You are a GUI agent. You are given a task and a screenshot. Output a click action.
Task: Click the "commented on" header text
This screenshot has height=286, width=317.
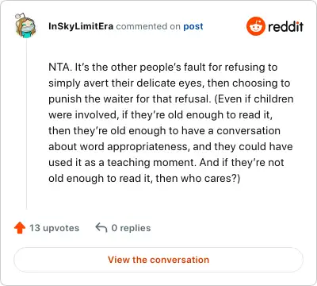click(x=148, y=26)
